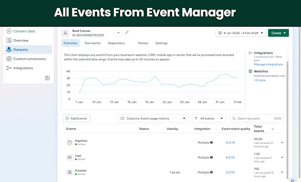Open the dataset selector dropdown chevron

119,33
